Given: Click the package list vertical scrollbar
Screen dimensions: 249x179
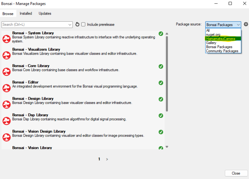Looking at the screenshot, I should (167, 74).
